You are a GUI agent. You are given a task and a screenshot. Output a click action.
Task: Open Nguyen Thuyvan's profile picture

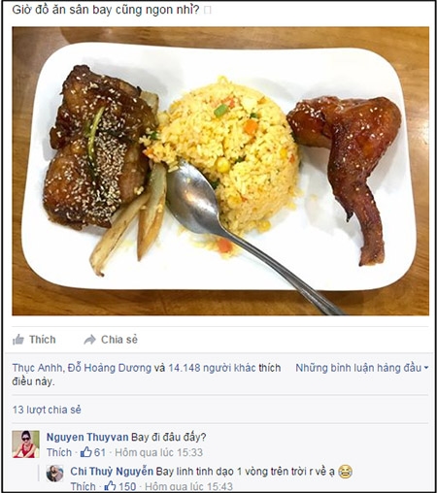tap(25, 444)
